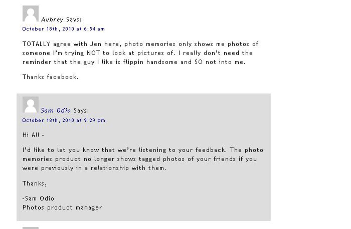Open the 9:29 pm comment permalink

pos(64,120)
